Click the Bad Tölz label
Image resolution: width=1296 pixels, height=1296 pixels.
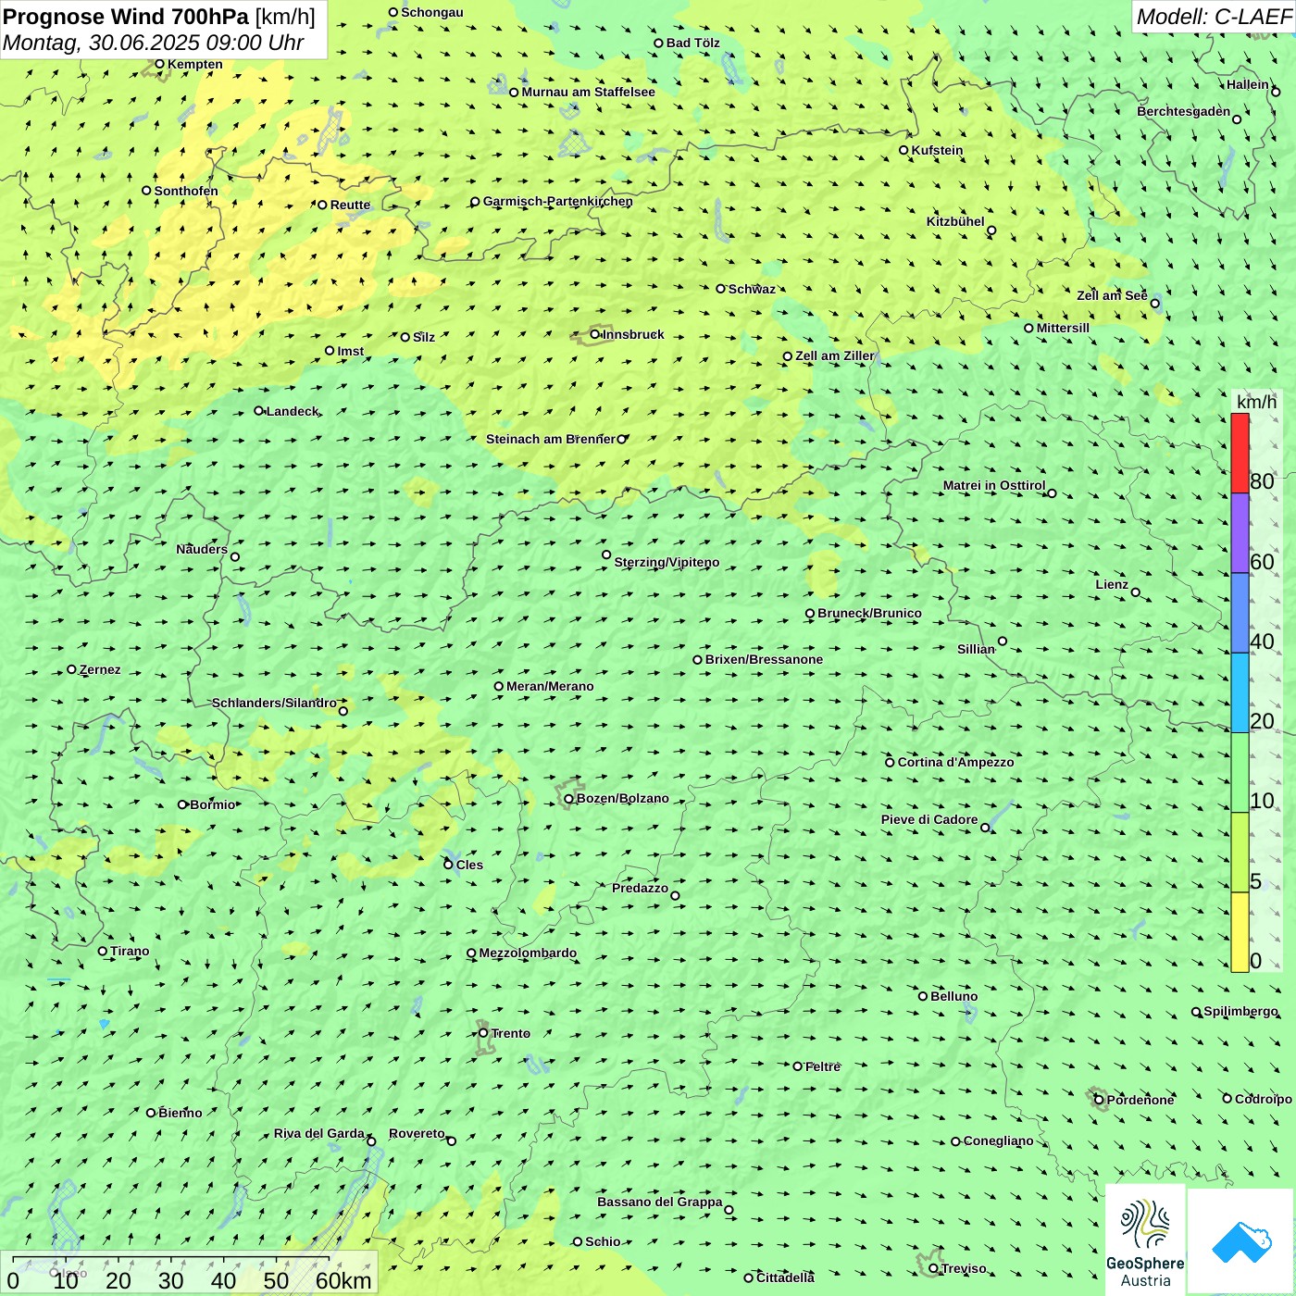[x=692, y=43]
